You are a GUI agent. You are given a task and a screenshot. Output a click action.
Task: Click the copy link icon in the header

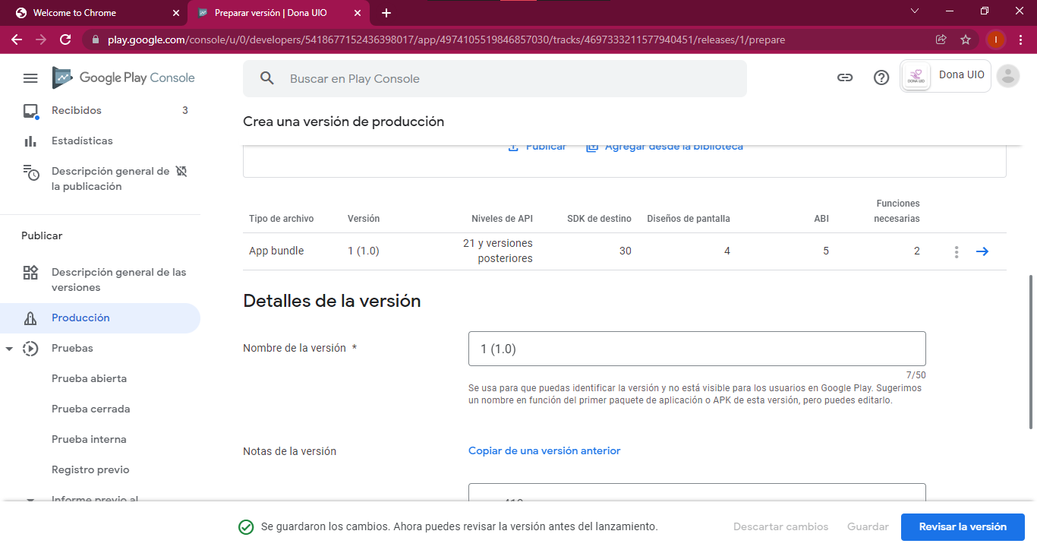pos(845,77)
